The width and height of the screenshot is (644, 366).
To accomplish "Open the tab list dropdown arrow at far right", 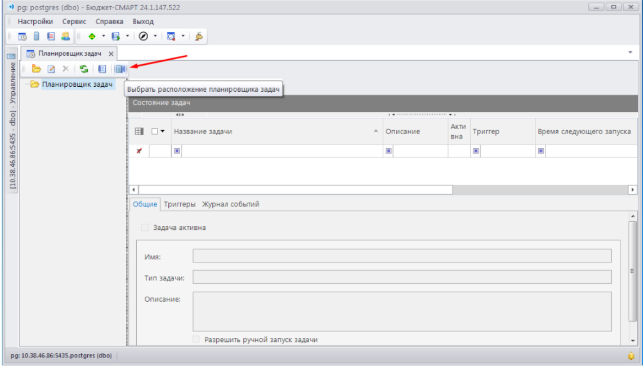I will click(x=630, y=52).
